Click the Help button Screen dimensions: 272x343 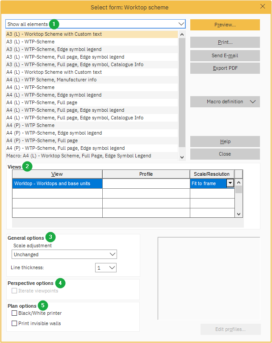point(225,142)
